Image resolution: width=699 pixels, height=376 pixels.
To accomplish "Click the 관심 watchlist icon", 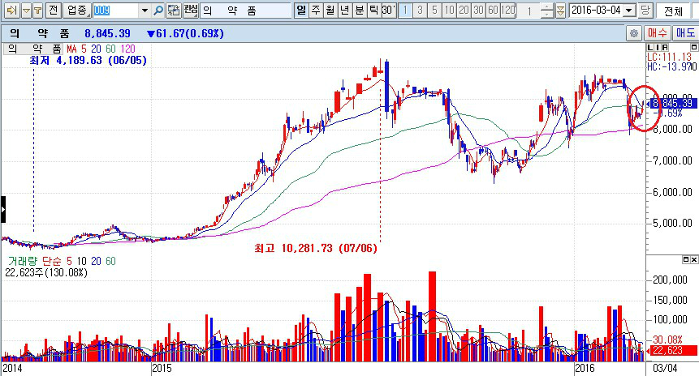I will [190, 11].
